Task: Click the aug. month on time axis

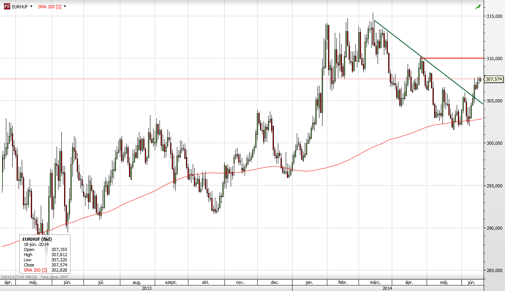Action: 137,283
